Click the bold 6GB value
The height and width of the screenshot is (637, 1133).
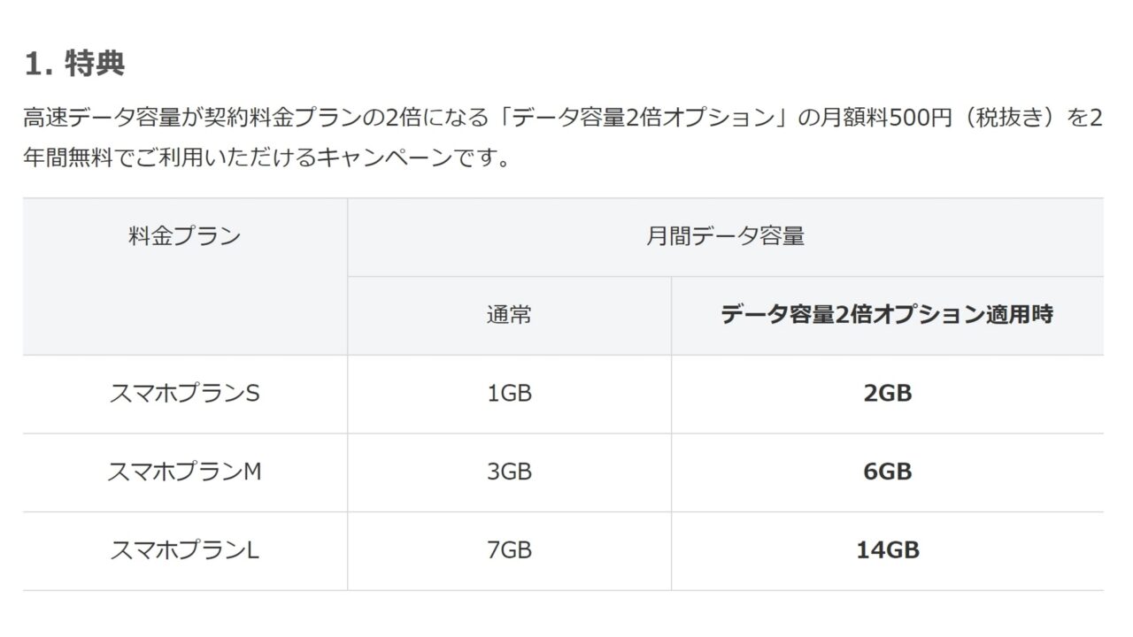pyautogui.click(x=887, y=472)
